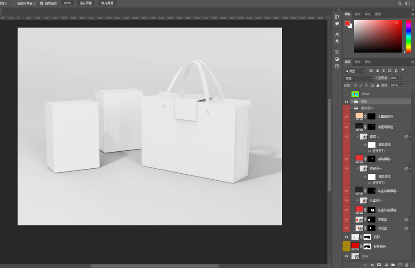Add a layer mask icon
Viewport: 415px width, 268px height.
pyautogui.click(x=379, y=265)
